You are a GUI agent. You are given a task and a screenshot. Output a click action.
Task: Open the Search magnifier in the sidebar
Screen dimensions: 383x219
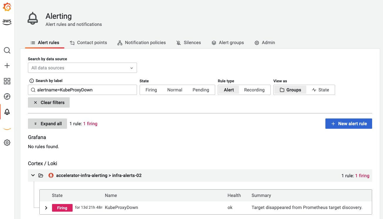[7, 50]
